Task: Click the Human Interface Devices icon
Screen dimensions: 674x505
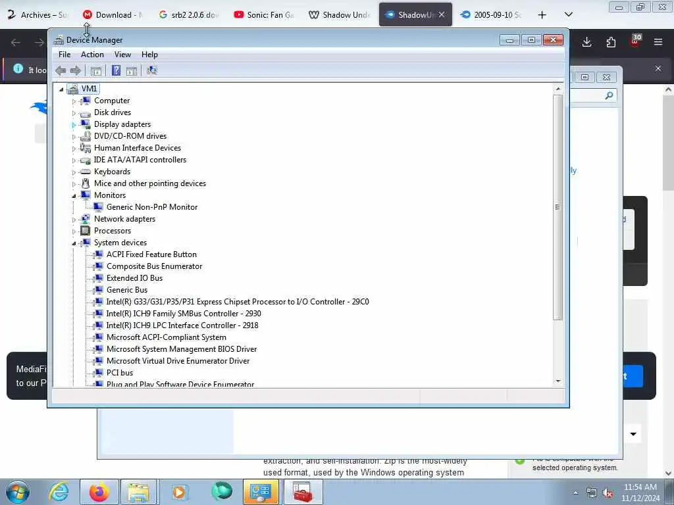Action: click(86, 148)
